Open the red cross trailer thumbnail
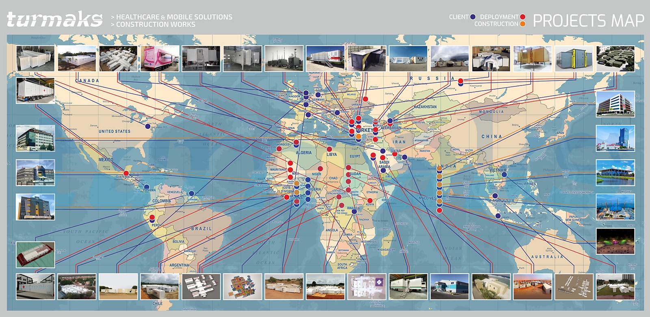 tap(35, 91)
